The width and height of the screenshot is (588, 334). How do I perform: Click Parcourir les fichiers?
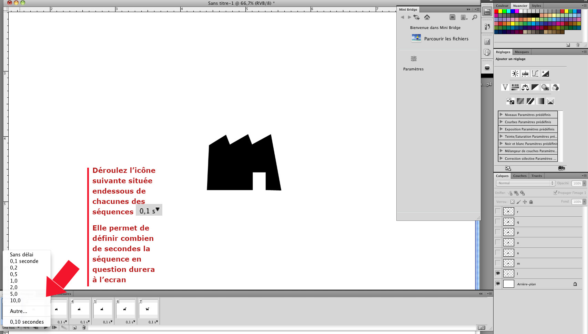coord(446,39)
